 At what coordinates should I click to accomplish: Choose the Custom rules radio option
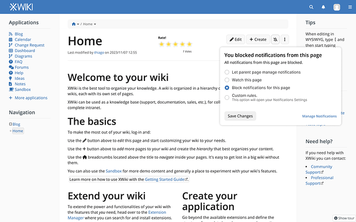coord(227,96)
